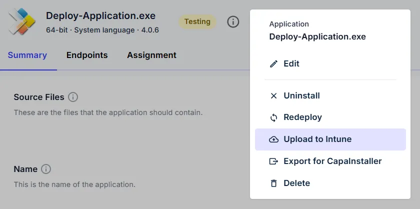Click the trash can Delete icon
This screenshot has height=209, width=420.
[x=273, y=183]
